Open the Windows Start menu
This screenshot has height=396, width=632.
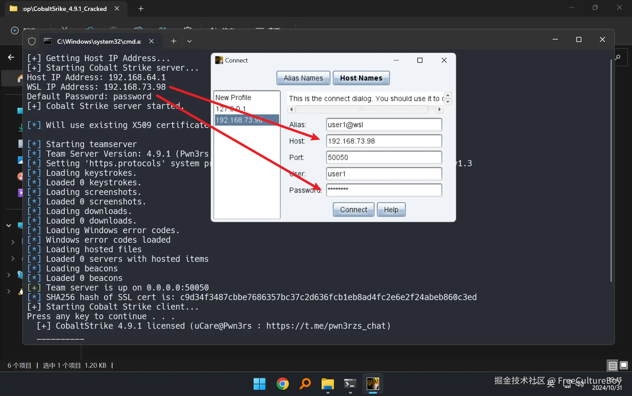tap(259, 384)
